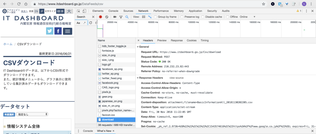Open the Timing tab
Image resolution: width=316 pixels, height=134 pixels.
[205, 41]
